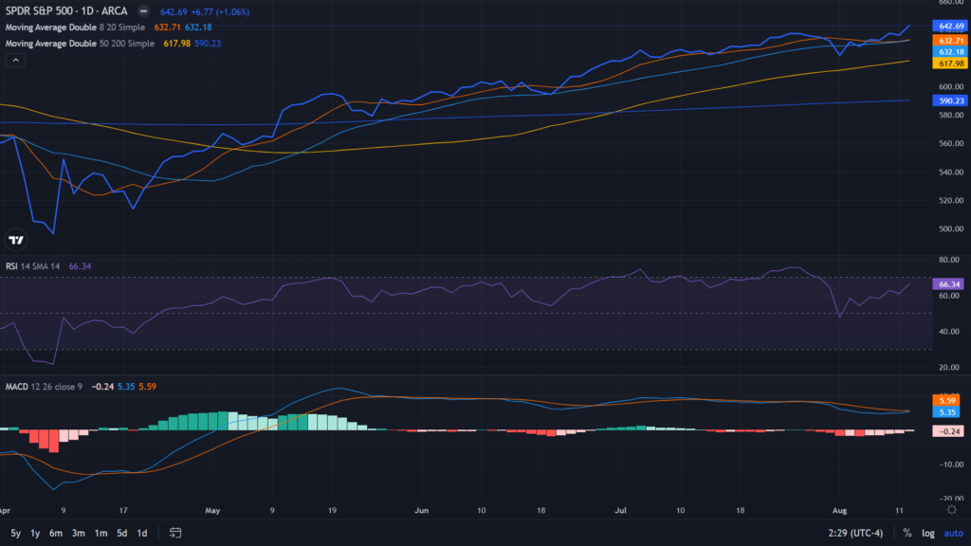Set the chart range to 5y

(x=15, y=533)
